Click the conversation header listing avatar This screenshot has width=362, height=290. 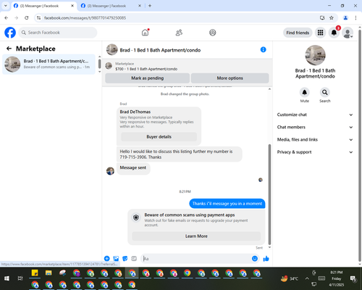[x=111, y=49]
